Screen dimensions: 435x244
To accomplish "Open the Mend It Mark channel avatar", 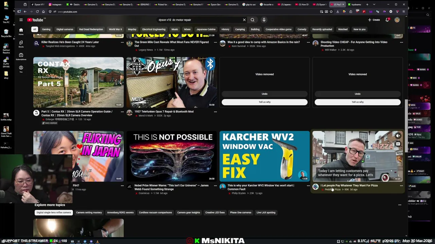I will (x=129, y=113).
